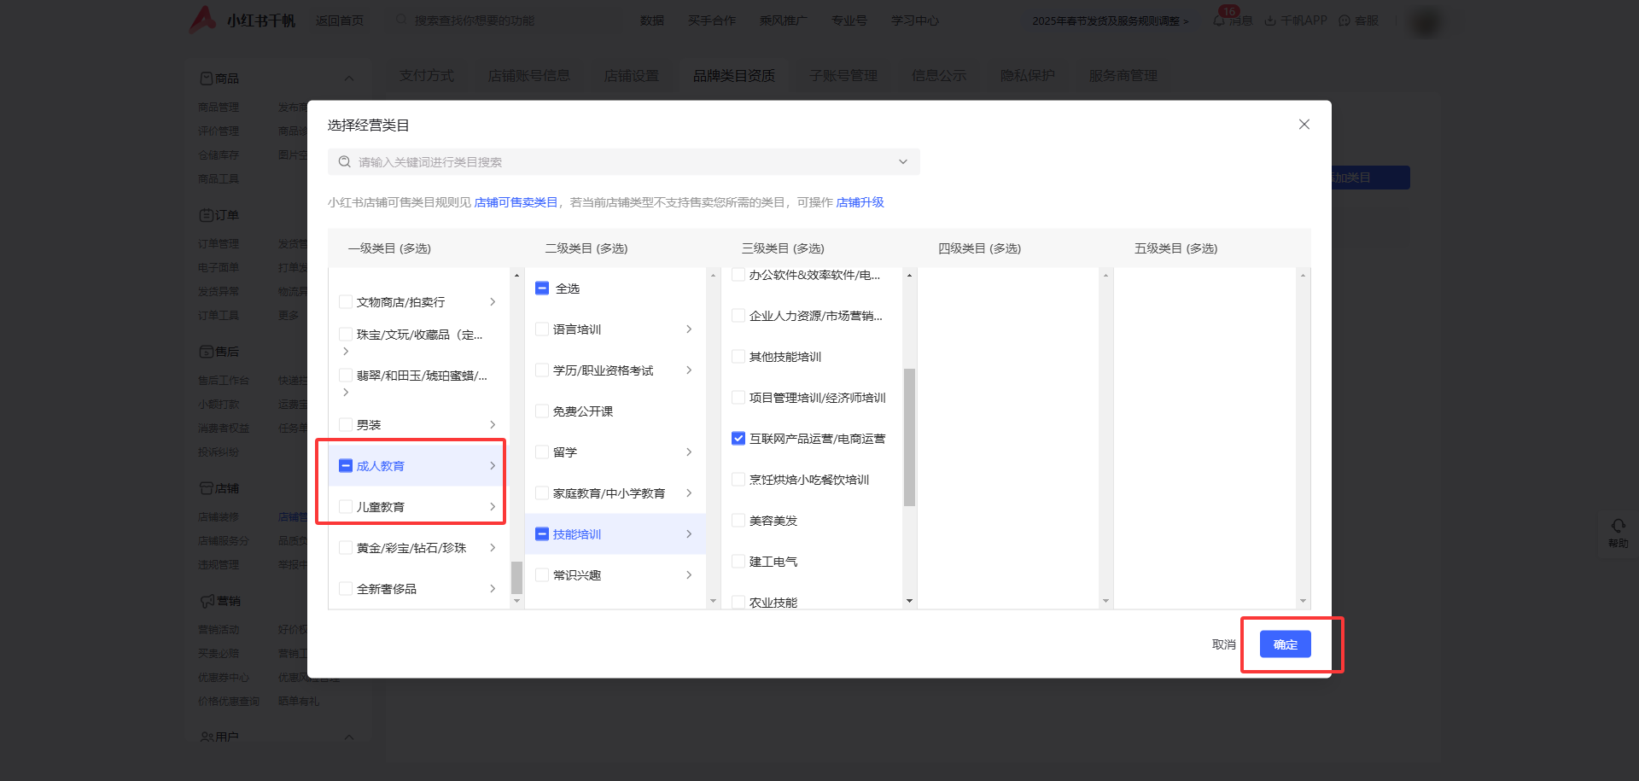The image size is (1639, 781).
Task: Open the 学习中心 top menu
Action: click(914, 20)
